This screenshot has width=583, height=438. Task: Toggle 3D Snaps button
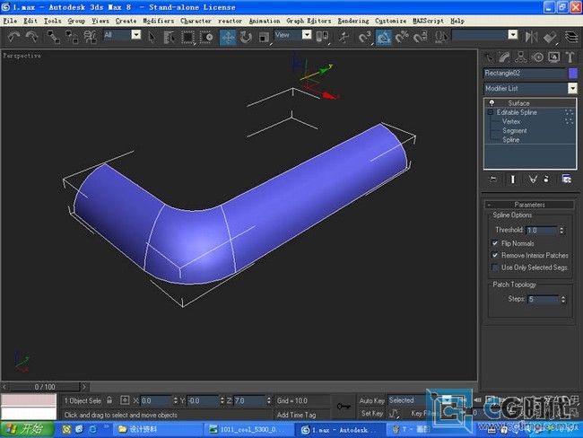tap(365, 37)
